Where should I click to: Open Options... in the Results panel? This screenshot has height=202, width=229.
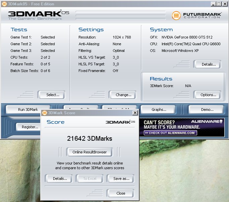tap(207, 95)
